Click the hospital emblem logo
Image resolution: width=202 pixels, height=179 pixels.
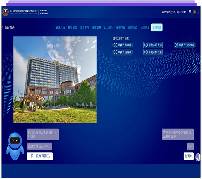pyautogui.click(x=5, y=12)
